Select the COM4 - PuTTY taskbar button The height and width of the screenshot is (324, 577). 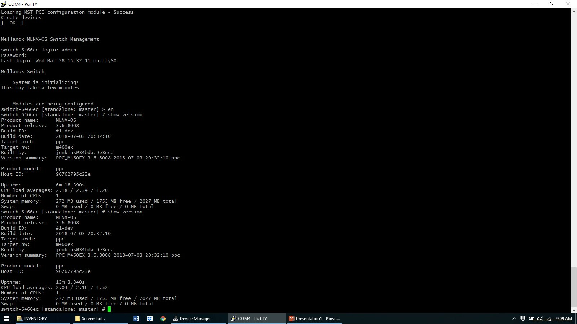coord(257,319)
